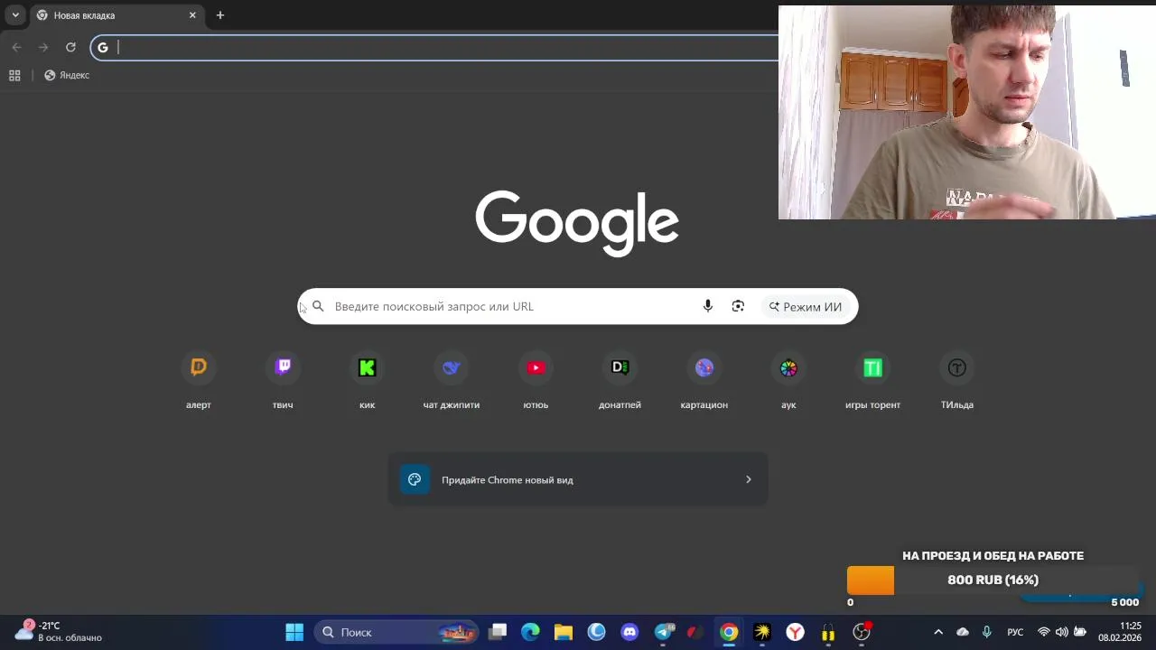The width and height of the screenshot is (1156, 650).
Task: Open the Windows Start menu
Action: [x=294, y=632]
